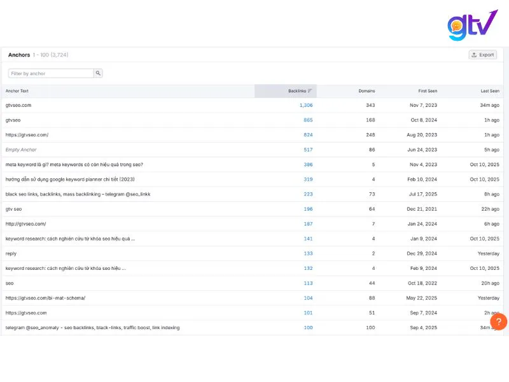
Task: Open the 1,306 backlinks link
Action: pos(306,105)
